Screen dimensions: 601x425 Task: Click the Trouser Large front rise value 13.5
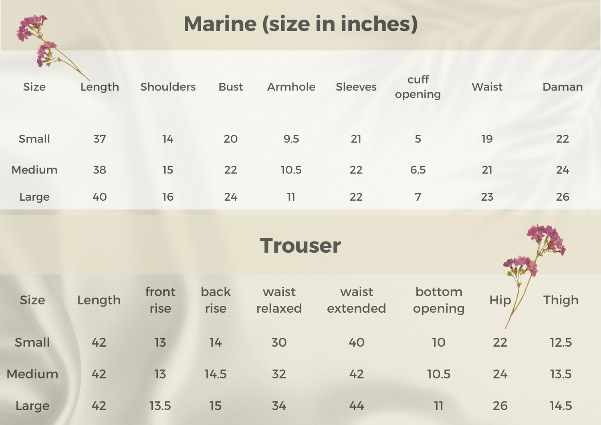160,406
